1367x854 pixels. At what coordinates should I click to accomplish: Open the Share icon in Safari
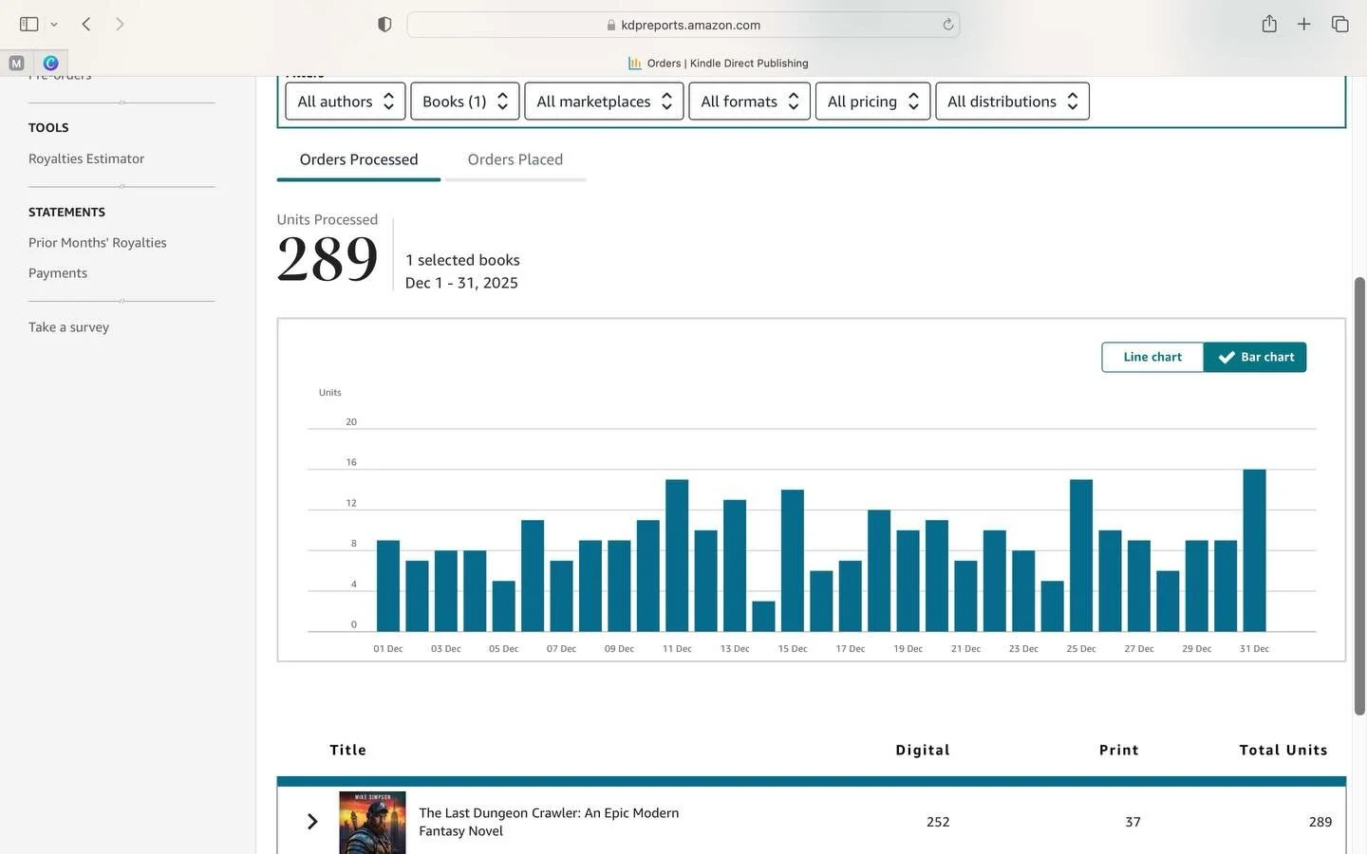tap(1269, 24)
